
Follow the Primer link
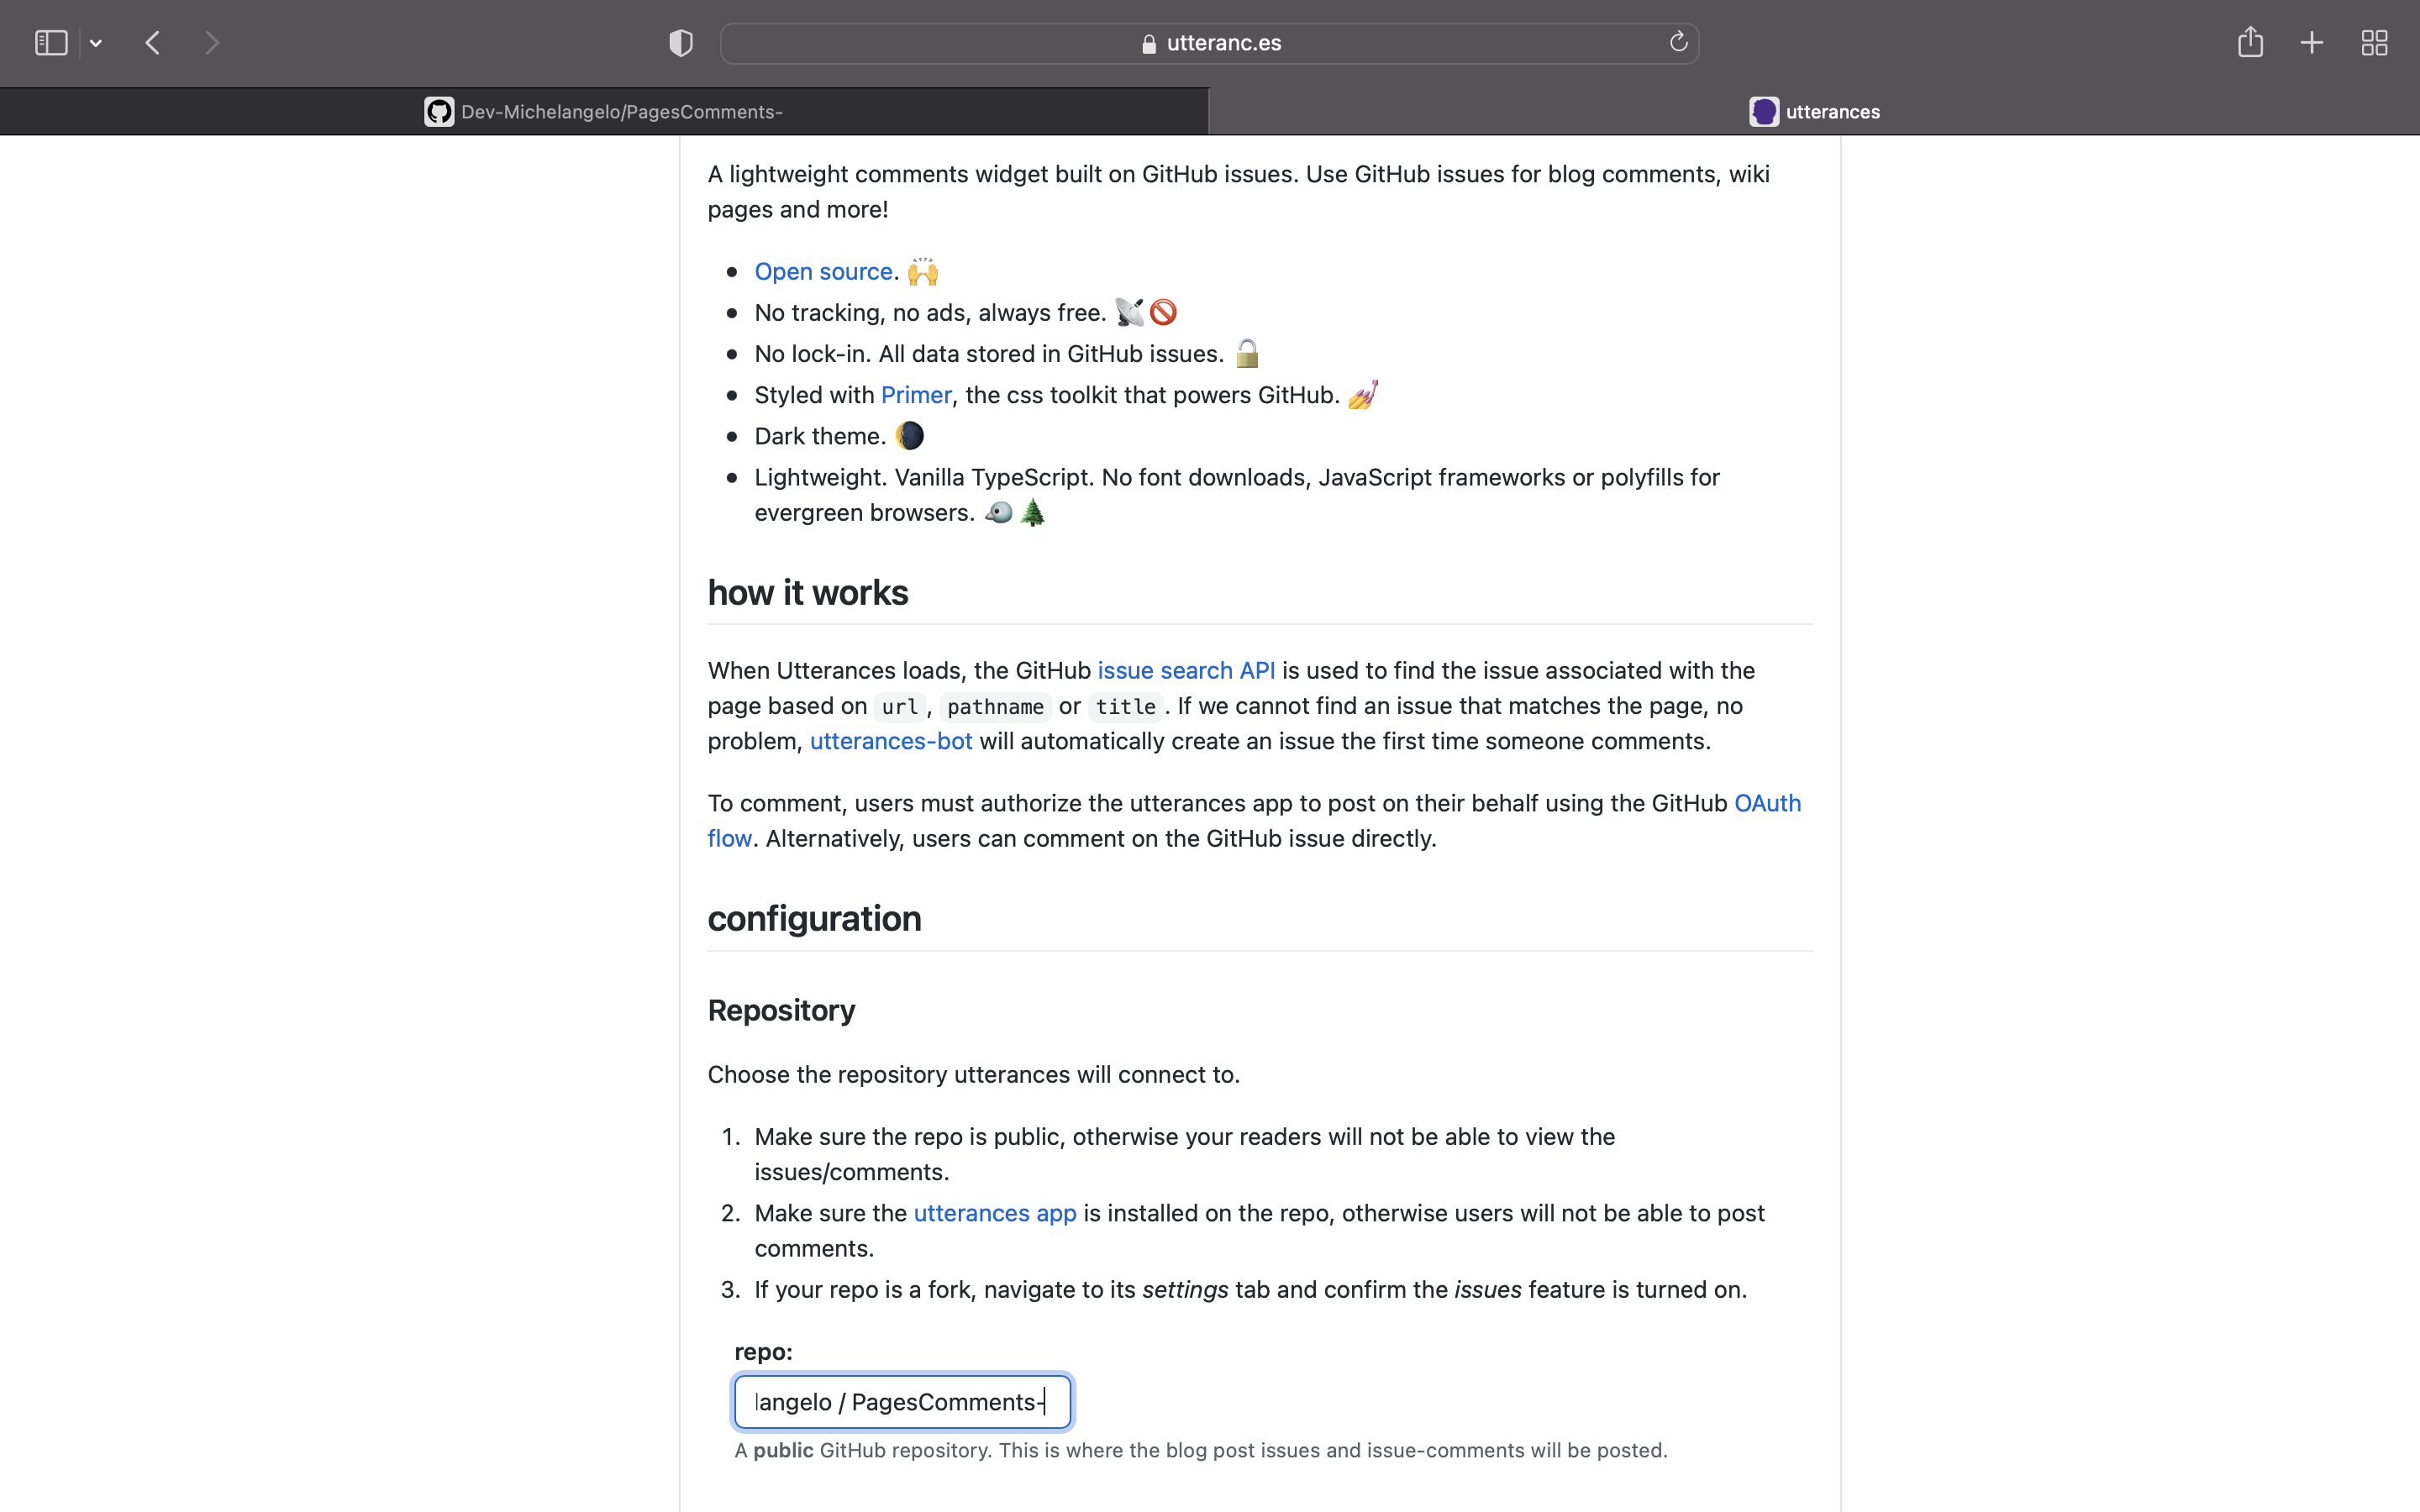tap(915, 395)
